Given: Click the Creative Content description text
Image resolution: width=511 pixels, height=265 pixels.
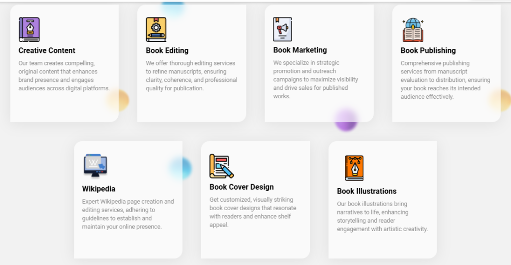Looking at the screenshot, I should pyautogui.click(x=64, y=76).
